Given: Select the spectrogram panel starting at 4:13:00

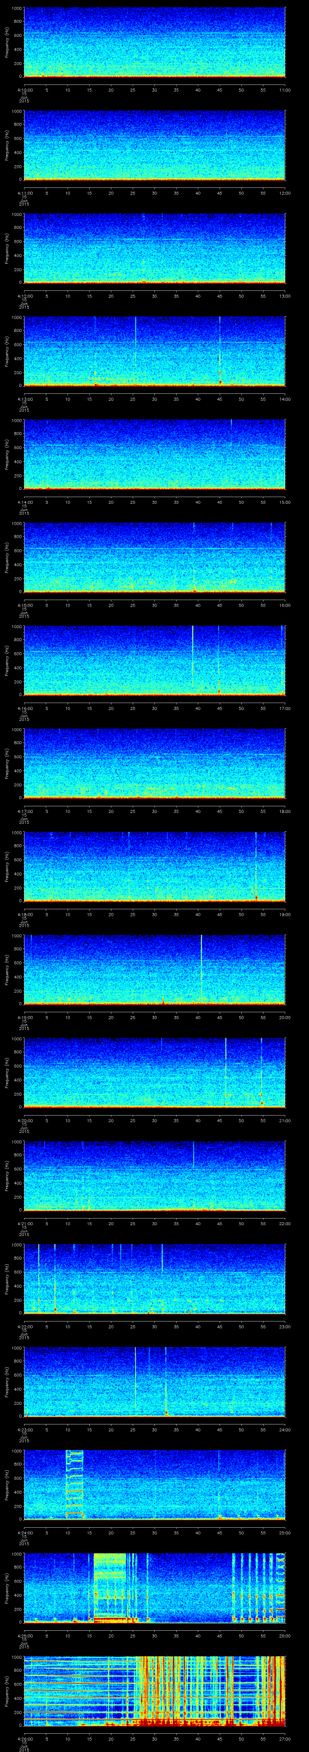Looking at the screenshot, I should (x=155, y=351).
